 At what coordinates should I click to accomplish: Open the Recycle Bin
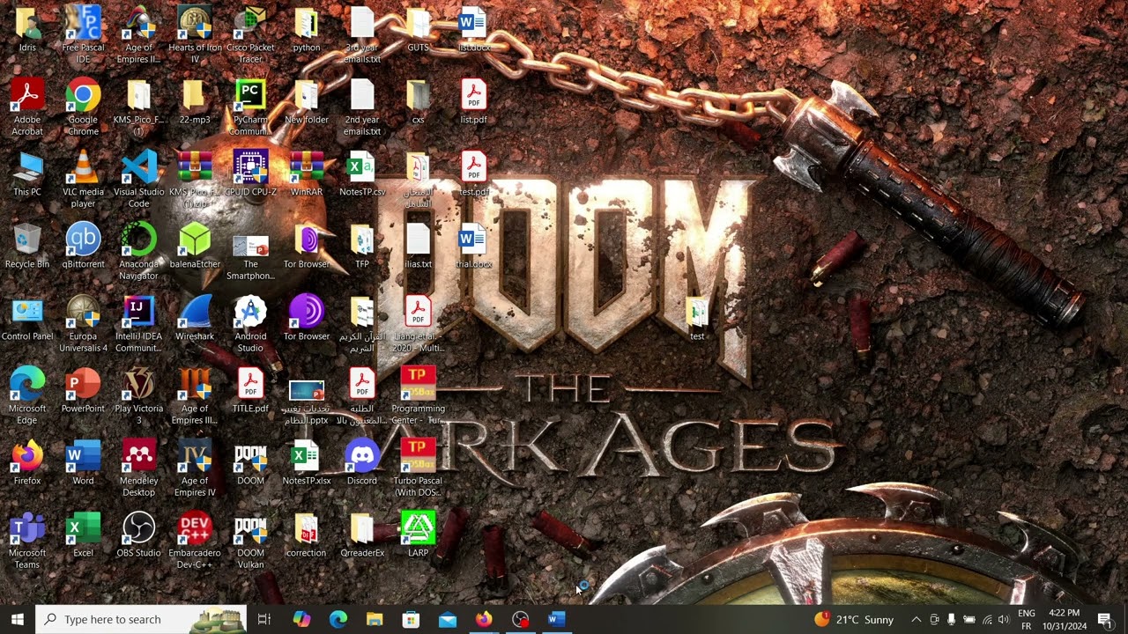click(x=27, y=246)
